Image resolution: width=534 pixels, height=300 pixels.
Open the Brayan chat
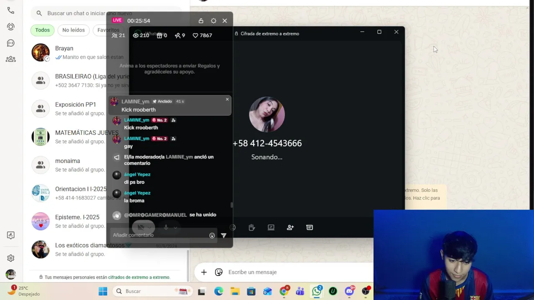pos(106,52)
